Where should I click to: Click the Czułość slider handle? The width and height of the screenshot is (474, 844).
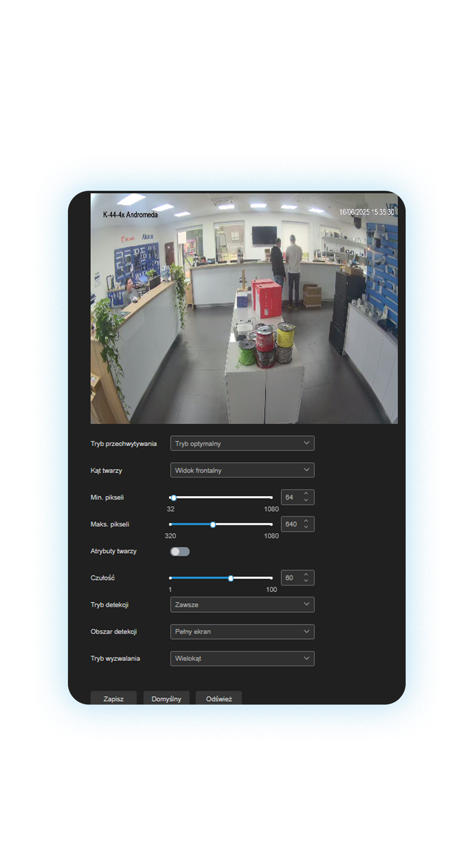pos(231,578)
